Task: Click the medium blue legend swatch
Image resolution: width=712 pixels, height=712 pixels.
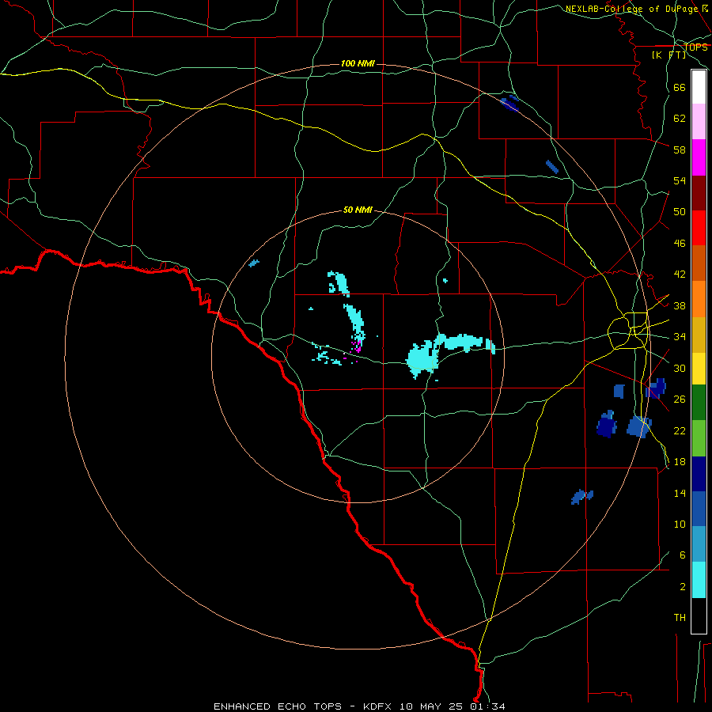Action: (699, 509)
